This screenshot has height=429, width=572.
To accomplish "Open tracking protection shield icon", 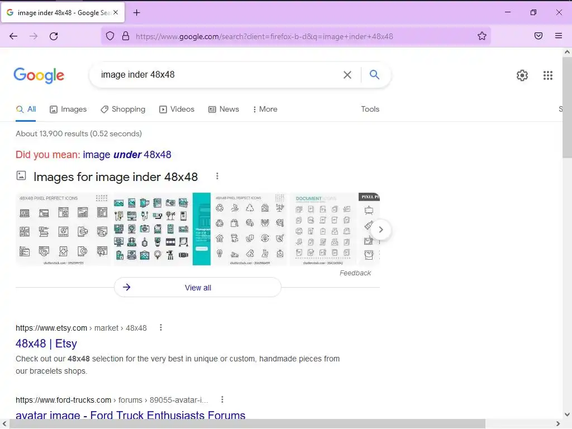I will pos(110,36).
